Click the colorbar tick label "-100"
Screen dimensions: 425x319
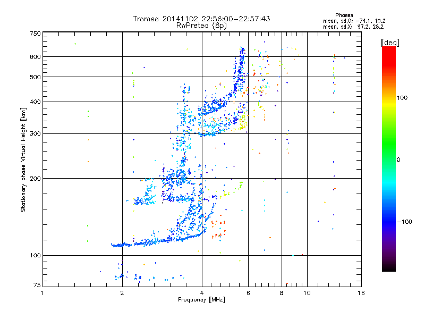404,222
